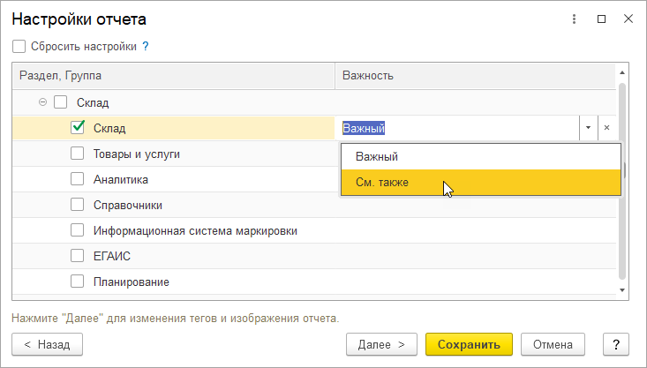Open the three-dot more options menu

coord(575,19)
